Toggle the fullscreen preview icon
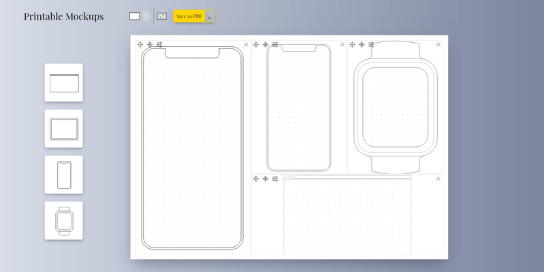This screenshot has height=272, width=544. point(161,16)
